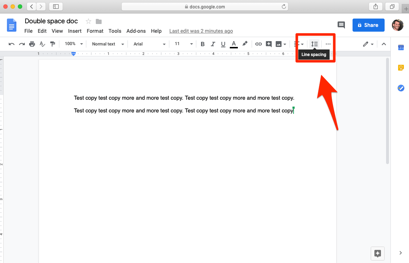Show Safari tab overview icon

coord(392,7)
